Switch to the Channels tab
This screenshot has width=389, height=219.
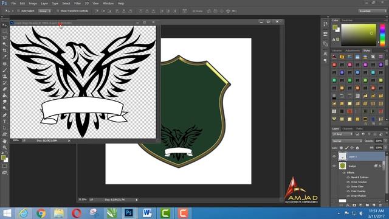coord(347,128)
